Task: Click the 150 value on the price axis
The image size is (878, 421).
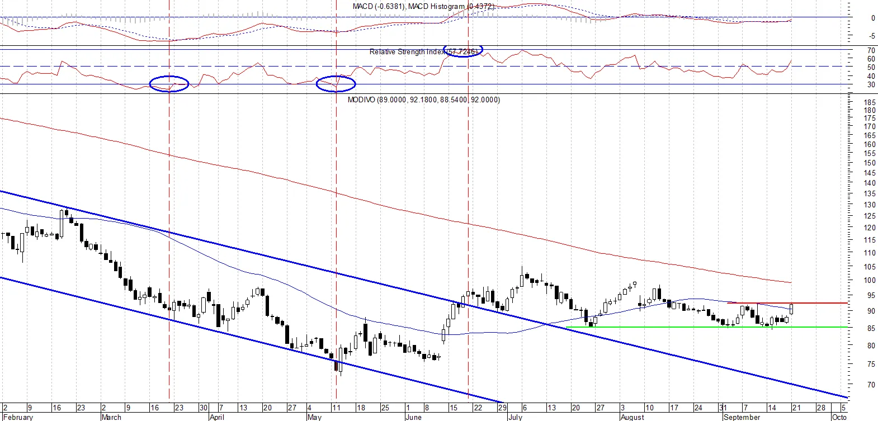Action: [870, 163]
